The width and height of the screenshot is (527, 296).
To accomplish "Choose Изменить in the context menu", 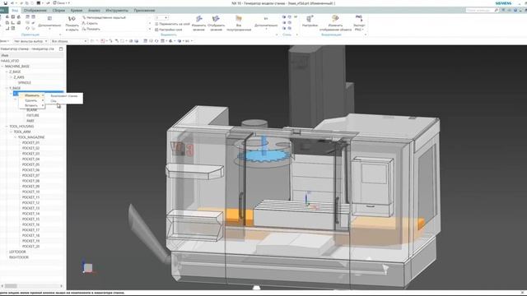I will click(32, 95).
